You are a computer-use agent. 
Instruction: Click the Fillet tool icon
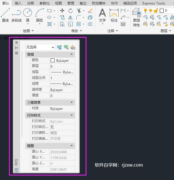79,17
